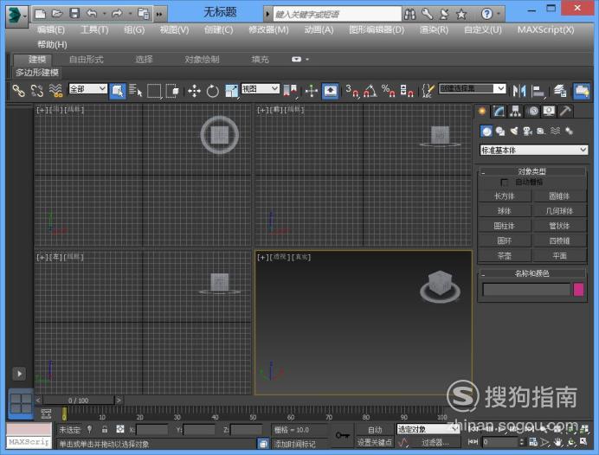Screen dimensions: 599x455
Task: Open the 编辑(E) menu
Action: click(51, 29)
